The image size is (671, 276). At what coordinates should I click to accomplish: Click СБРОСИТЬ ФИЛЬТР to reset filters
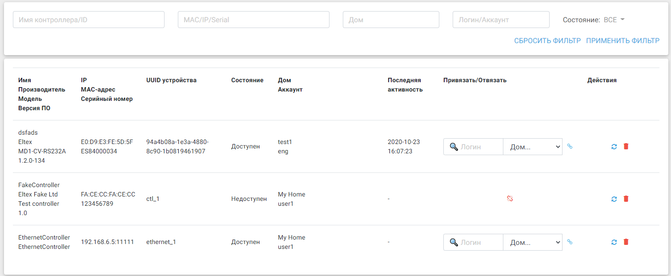coord(547,41)
